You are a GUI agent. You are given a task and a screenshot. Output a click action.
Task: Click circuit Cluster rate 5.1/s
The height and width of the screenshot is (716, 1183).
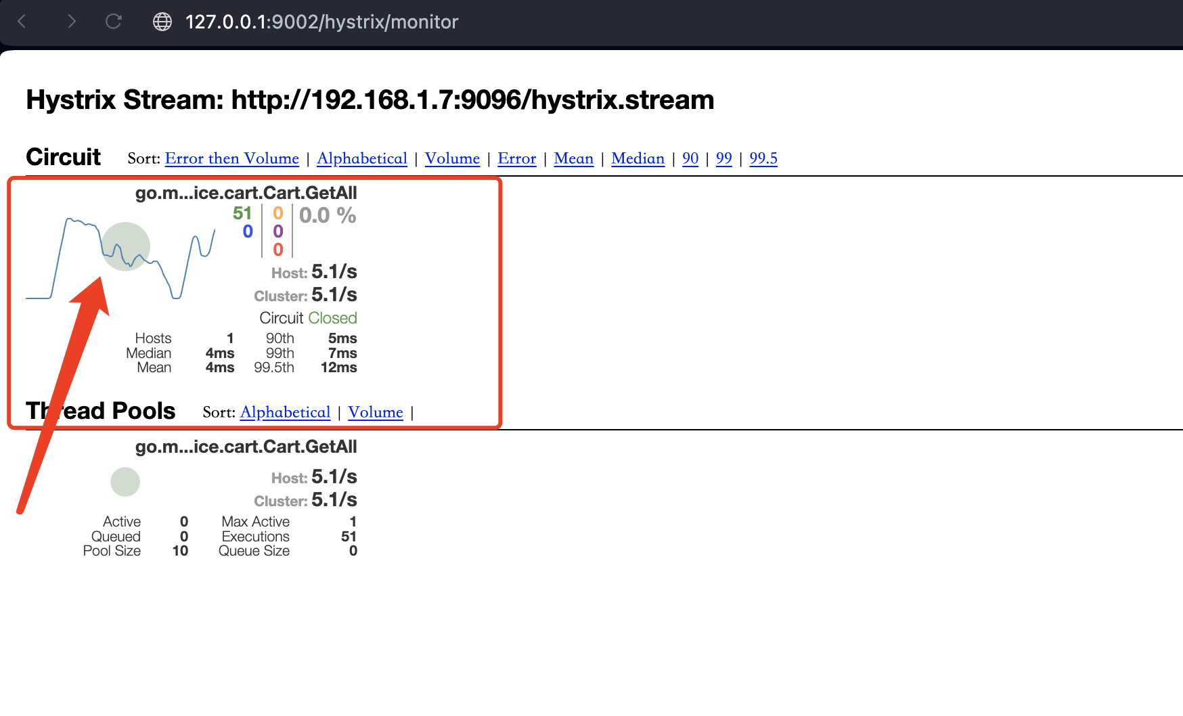pyautogui.click(x=334, y=295)
